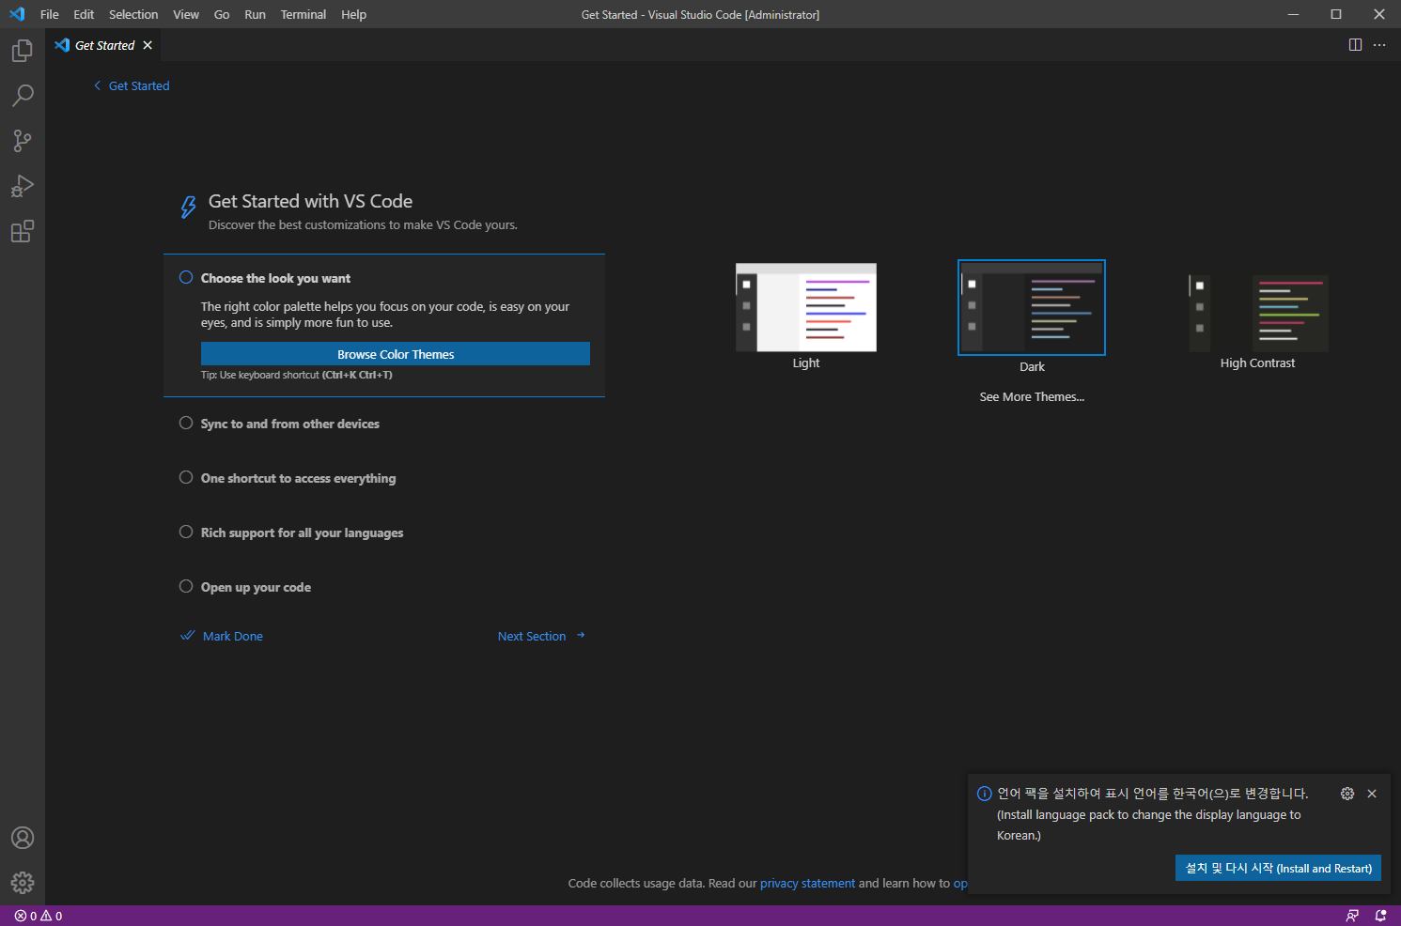Click the errors and warnings status indicator
Image resolution: width=1401 pixels, height=926 pixels.
(x=39, y=916)
